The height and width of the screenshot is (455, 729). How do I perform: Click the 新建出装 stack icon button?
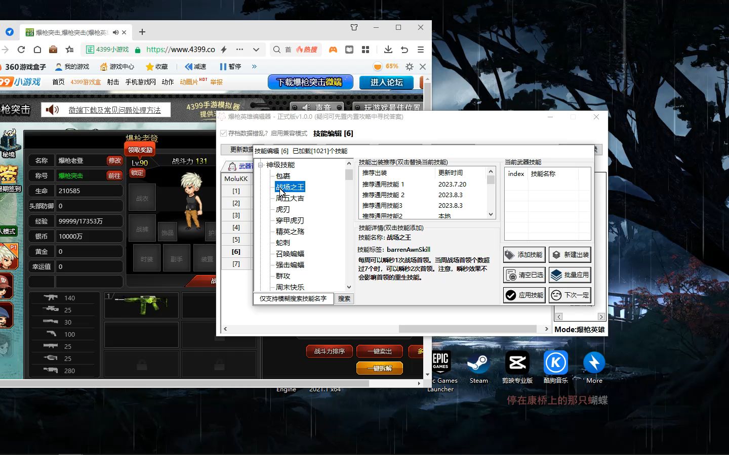pos(570,255)
